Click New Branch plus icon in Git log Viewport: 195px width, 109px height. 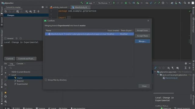[5, 73]
